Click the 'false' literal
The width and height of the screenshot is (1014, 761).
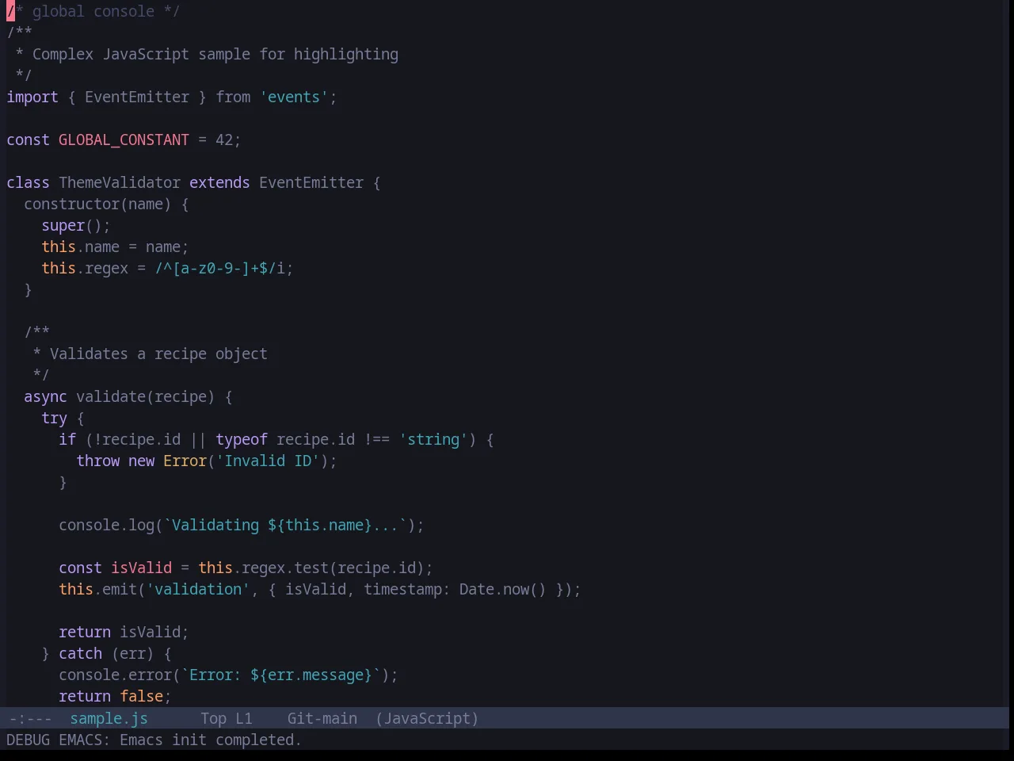coord(141,696)
